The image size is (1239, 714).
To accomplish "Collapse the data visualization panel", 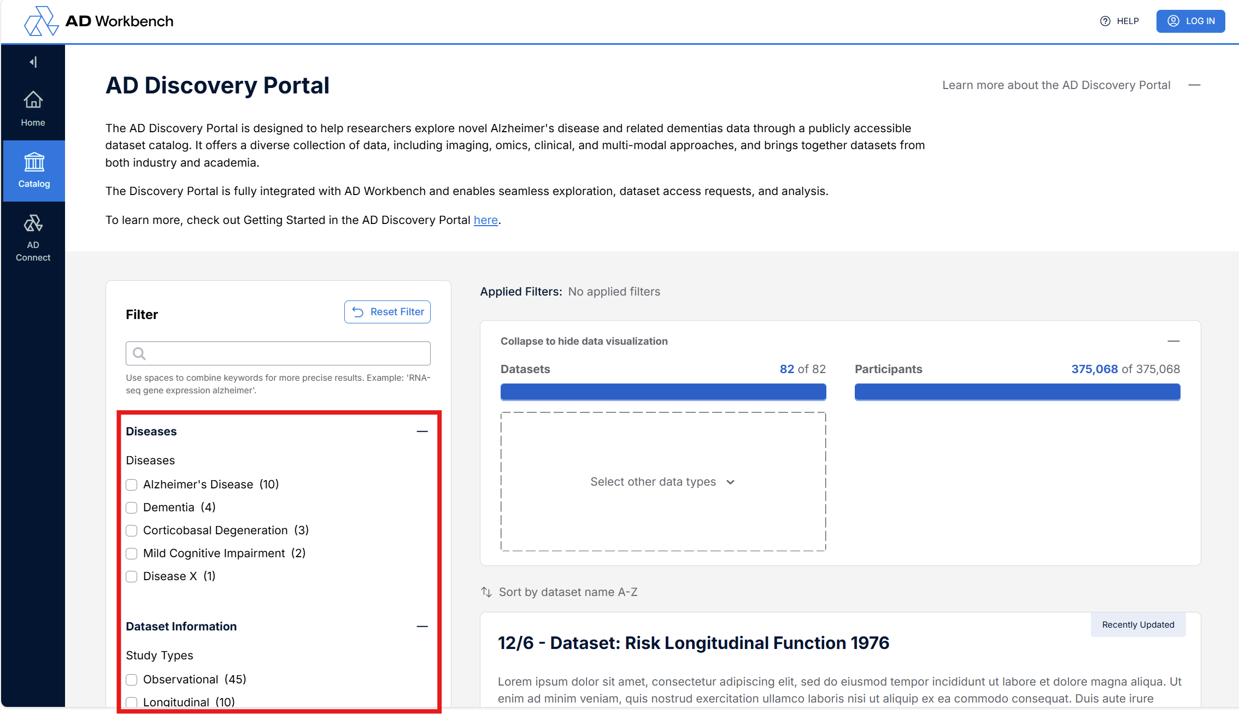I will [x=1173, y=341].
